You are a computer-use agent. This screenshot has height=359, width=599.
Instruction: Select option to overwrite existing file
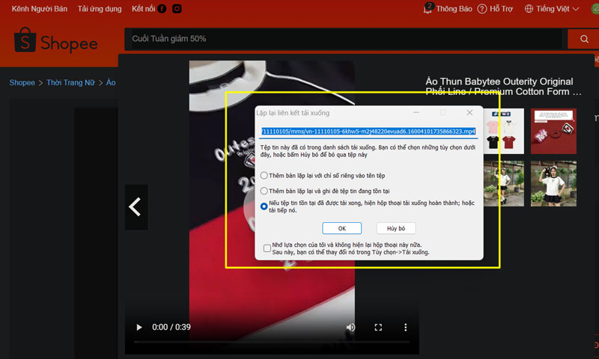[264, 191]
